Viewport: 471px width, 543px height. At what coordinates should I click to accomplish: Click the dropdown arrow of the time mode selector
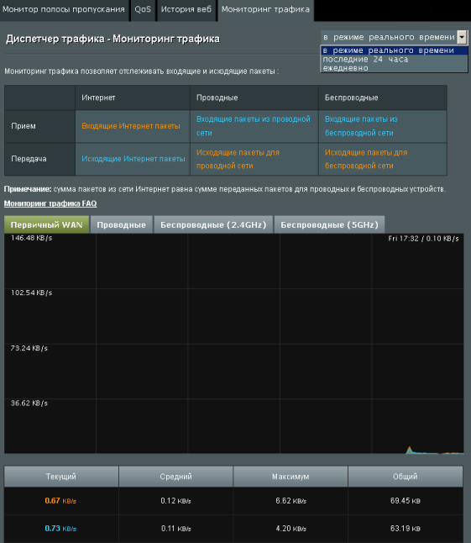point(462,37)
